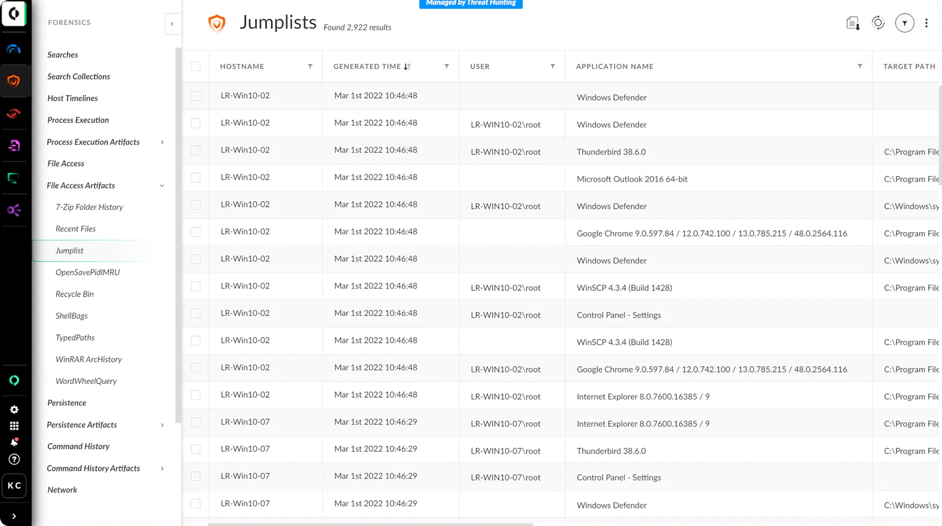Open the apps grid icon
The height and width of the screenshot is (526, 942).
point(14,426)
